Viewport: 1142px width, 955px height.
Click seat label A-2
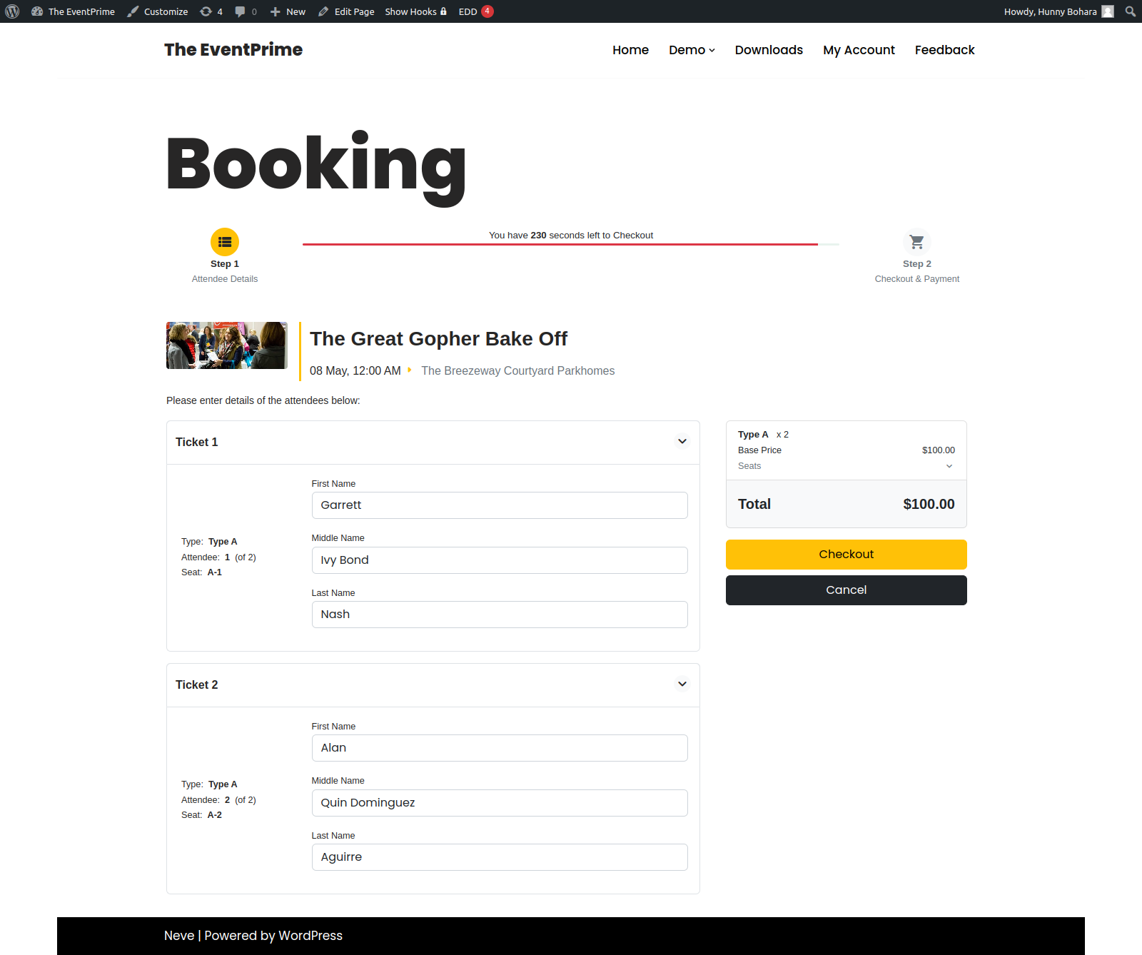(x=215, y=815)
